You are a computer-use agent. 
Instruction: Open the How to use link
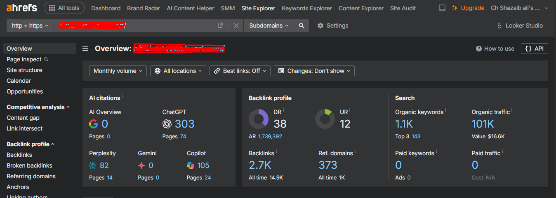(495, 49)
